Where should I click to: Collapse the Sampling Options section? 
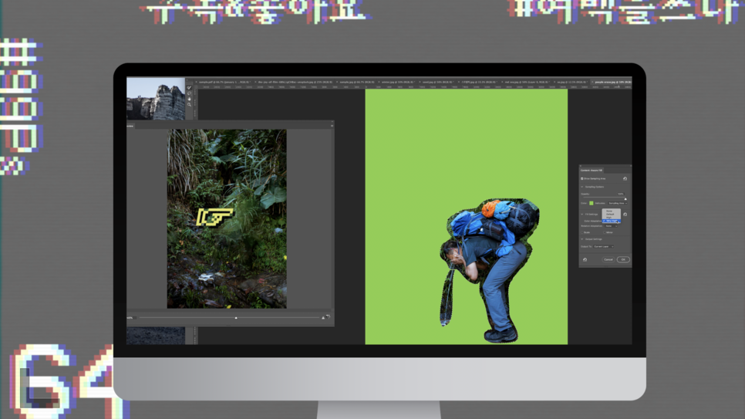tap(582, 187)
